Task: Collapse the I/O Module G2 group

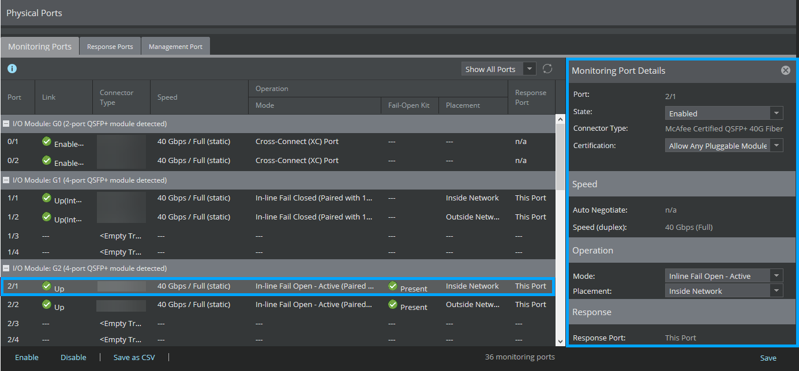Action: point(6,268)
